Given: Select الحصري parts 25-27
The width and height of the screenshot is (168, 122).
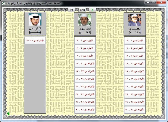Looking at the screenshot, I should click(x=135, y=102).
